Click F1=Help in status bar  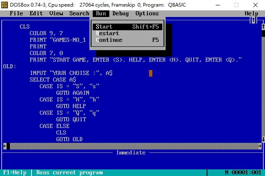[x=15, y=172]
